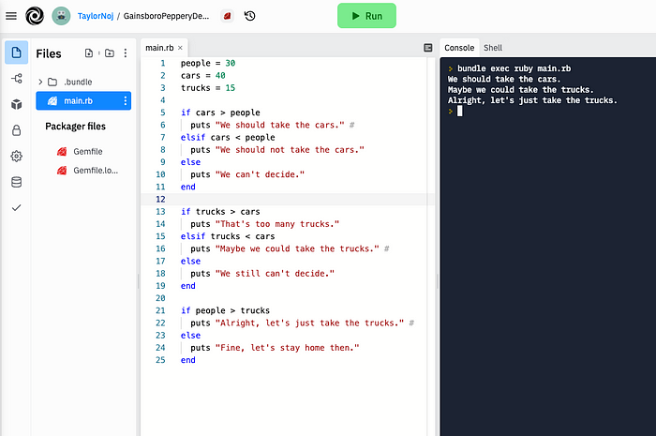
Task: Open the Gemfile.lo... file
Action: [96, 171]
